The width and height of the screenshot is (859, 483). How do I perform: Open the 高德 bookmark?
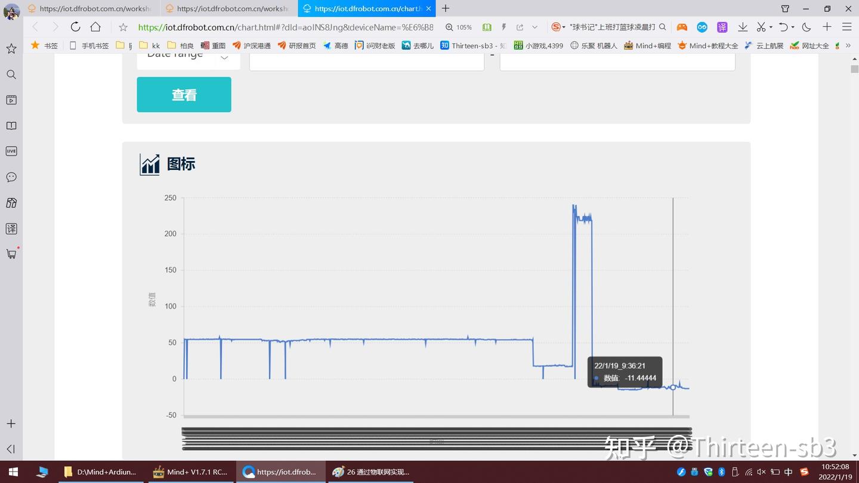336,45
